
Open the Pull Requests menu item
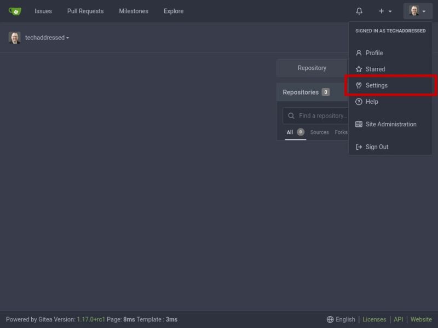click(x=85, y=11)
